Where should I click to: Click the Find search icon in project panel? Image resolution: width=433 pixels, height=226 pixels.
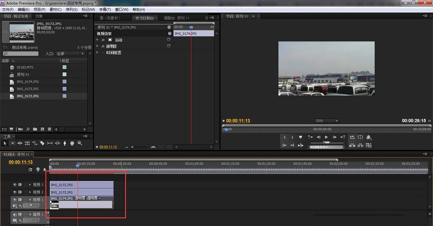tap(28, 129)
